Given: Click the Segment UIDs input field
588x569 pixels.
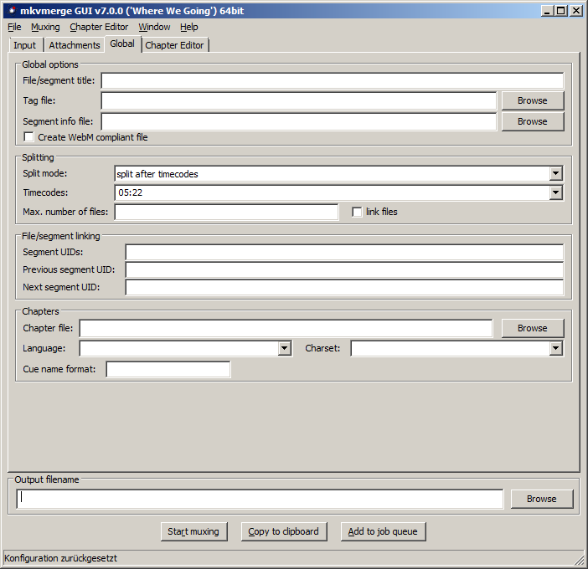Looking at the screenshot, I should coord(344,252).
